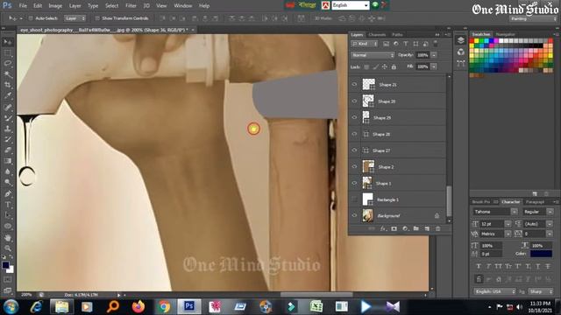
Task: Delete layer with Layers panel trash icon
Action: (x=438, y=228)
